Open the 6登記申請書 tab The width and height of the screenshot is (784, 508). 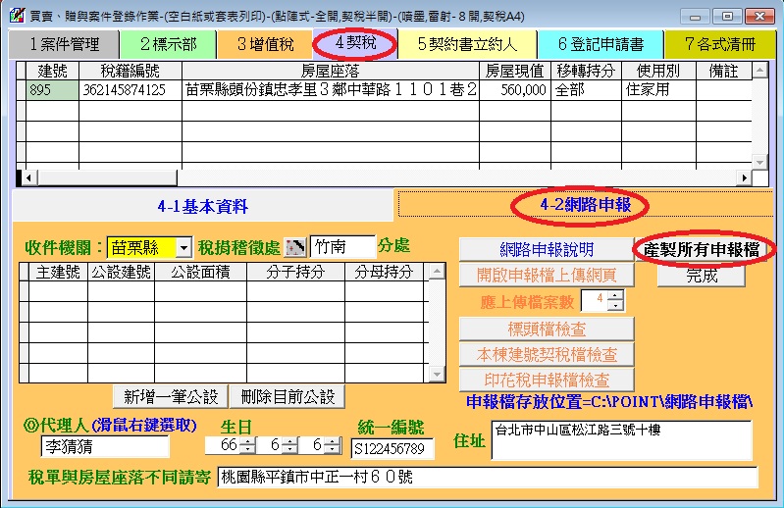[x=601, y=44]
